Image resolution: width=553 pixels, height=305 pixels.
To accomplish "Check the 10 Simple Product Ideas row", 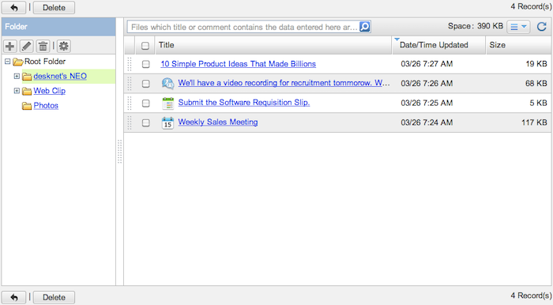I will (145, 64).
